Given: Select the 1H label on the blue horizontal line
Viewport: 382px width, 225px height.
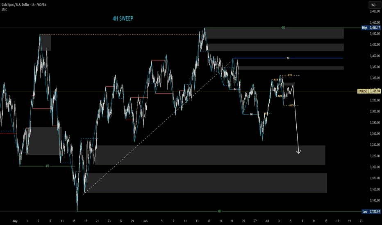Looking at the screenshot, I should click(x=288, y=58).
